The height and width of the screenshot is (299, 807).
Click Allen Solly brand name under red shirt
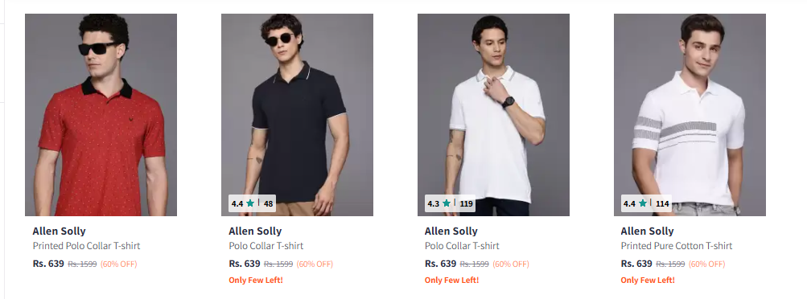click(x=60, y=231)
